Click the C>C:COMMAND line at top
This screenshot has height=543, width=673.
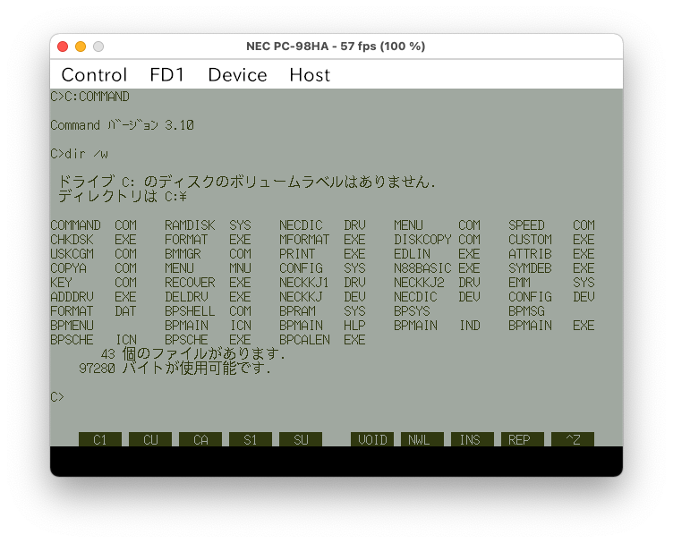pos(89,97)
